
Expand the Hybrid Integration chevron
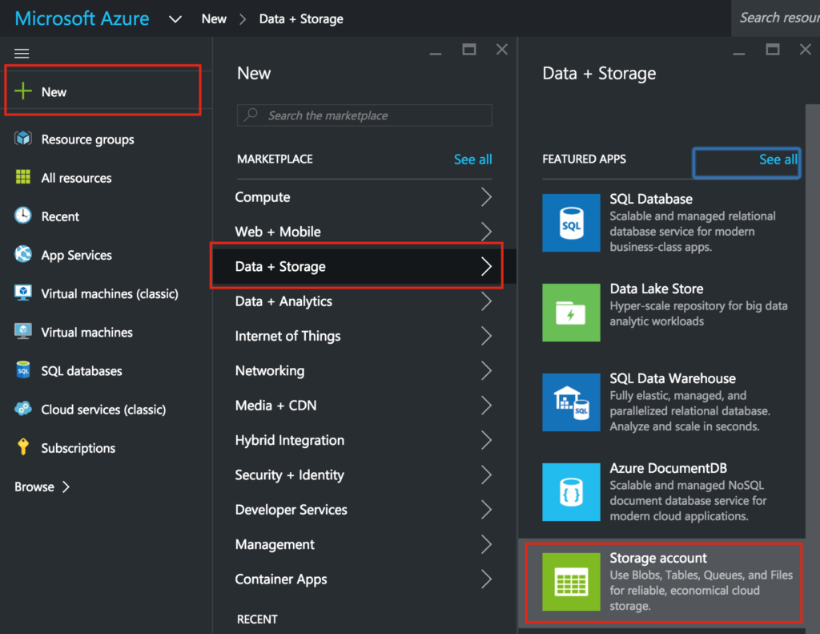point(486,440)
